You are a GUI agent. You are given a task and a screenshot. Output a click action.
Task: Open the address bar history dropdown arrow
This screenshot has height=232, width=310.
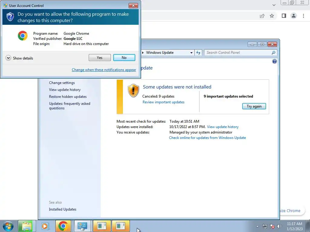click(x=191, y=53)
